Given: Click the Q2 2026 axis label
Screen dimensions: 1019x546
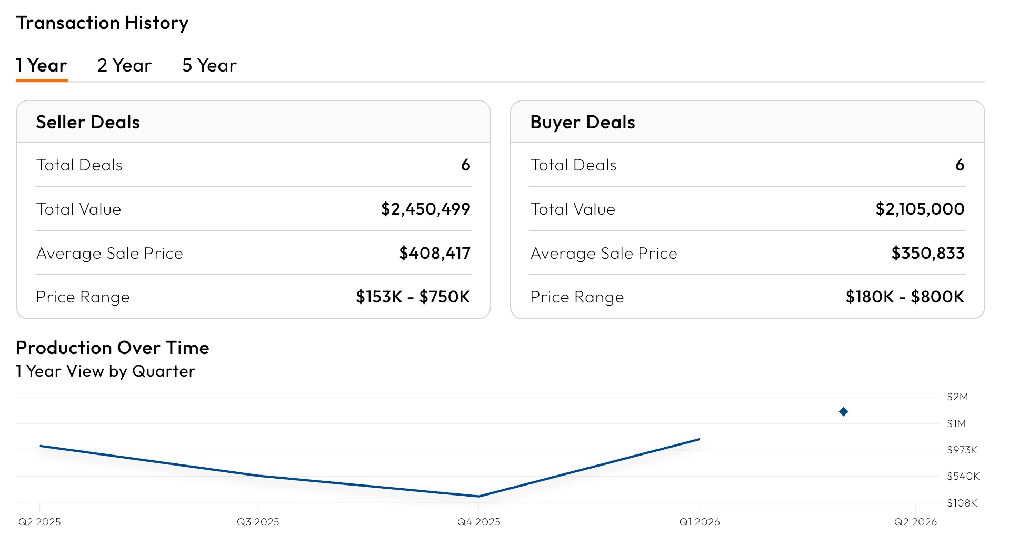Looking at the screenshot, I should (916, 522).
